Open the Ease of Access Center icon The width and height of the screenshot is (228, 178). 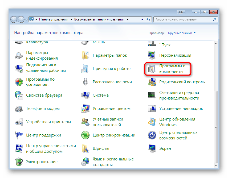coord(152,135)
